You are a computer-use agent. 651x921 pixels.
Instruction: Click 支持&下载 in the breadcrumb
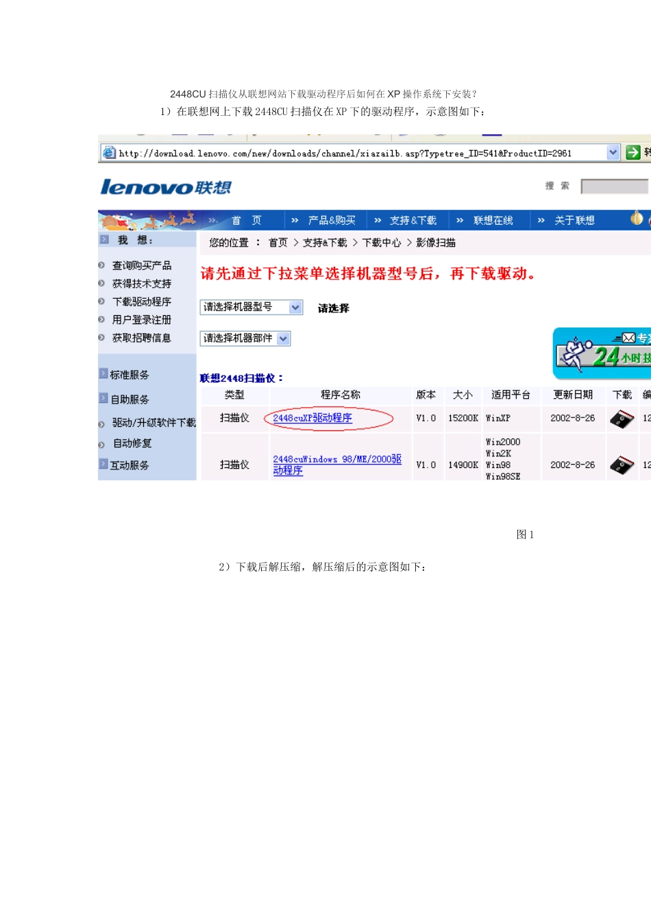click(325, 243)
